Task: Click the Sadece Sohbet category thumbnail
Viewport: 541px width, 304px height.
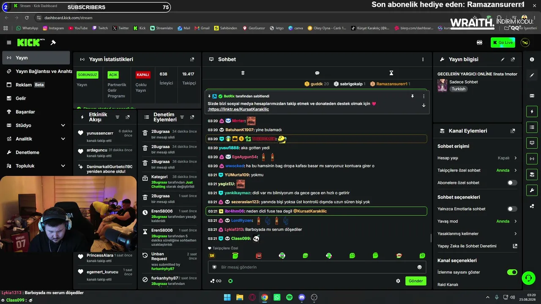Action: [x=442, y=85]
